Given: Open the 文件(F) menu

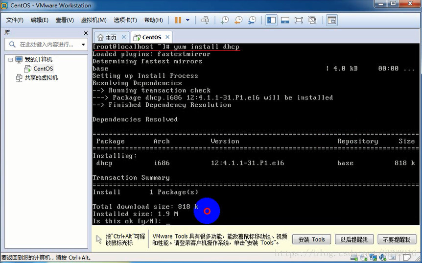Looking at the screenshot, I should tap(15, 20).
